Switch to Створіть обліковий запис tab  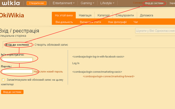pos(51,45)
